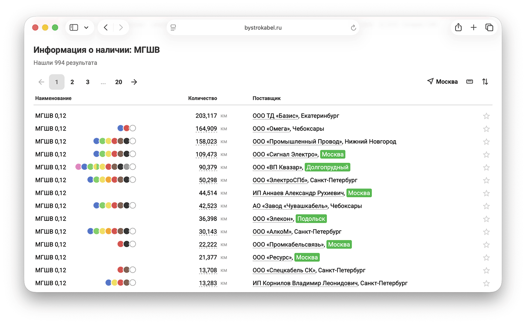
Task: Add a new tab with plus icon
Action: (473, 27)
